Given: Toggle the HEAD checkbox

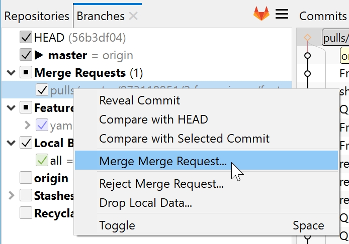Looking at the screenshot, I should pos(26,38).
